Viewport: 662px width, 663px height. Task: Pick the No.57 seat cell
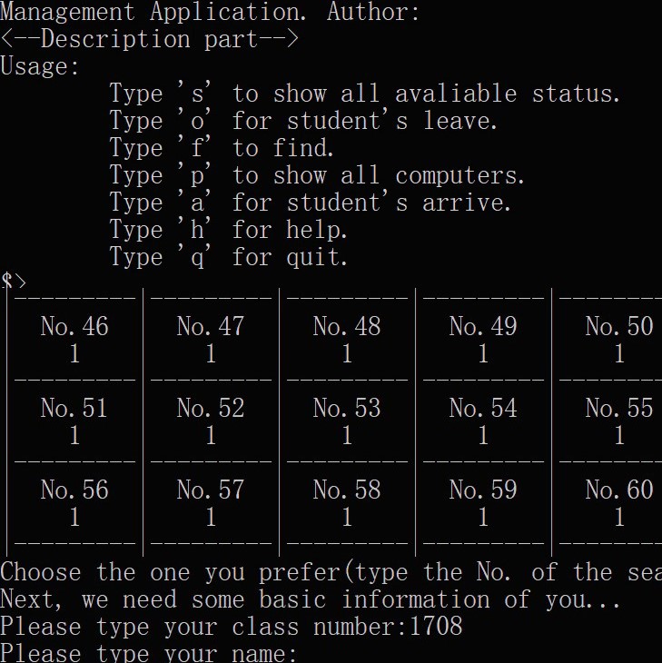[x=211, y=503]
